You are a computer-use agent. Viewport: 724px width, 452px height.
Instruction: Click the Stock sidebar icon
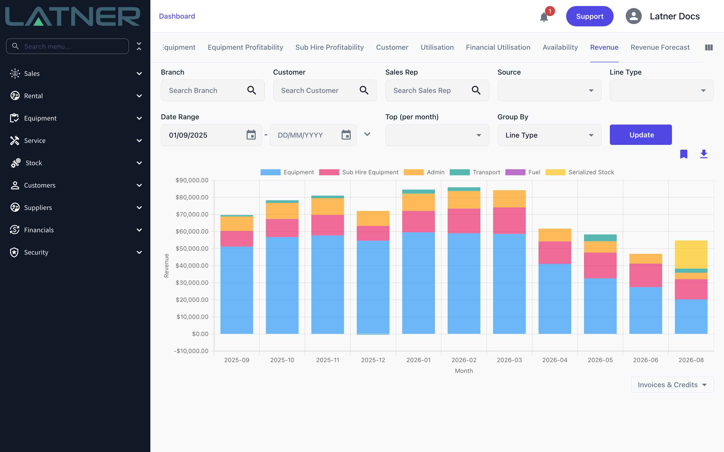pos(16,163)
